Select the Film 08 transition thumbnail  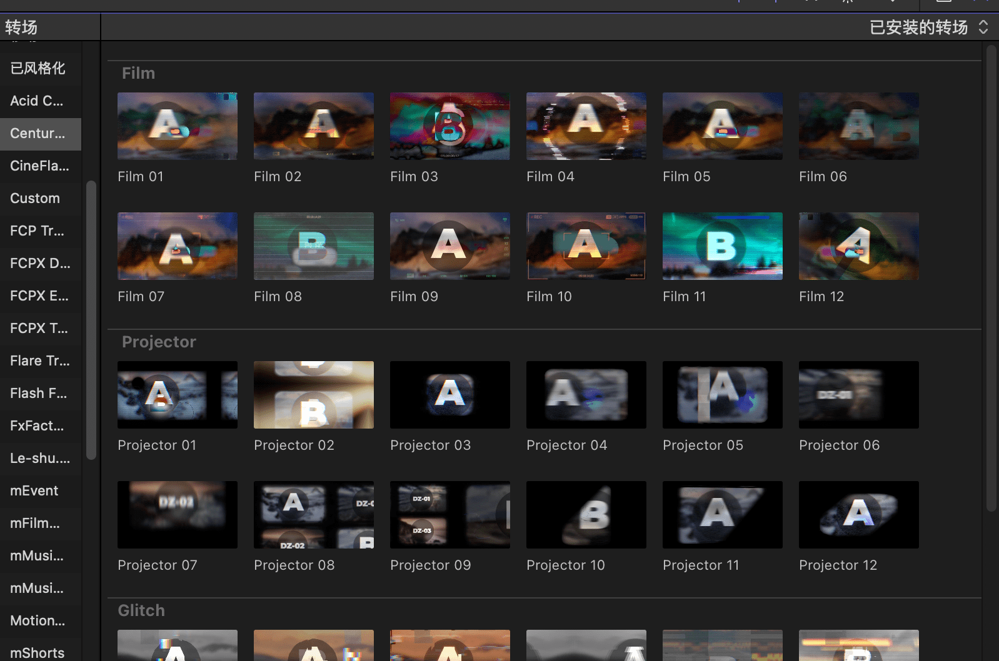pyautogui.click(x=314, y=246)
